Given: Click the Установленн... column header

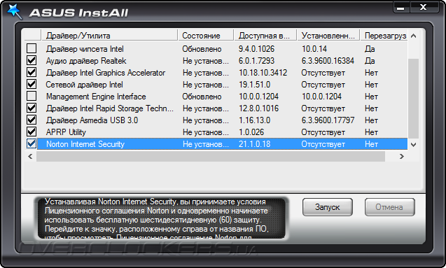Looking at the screenshot, I should [x=328, y=36].
